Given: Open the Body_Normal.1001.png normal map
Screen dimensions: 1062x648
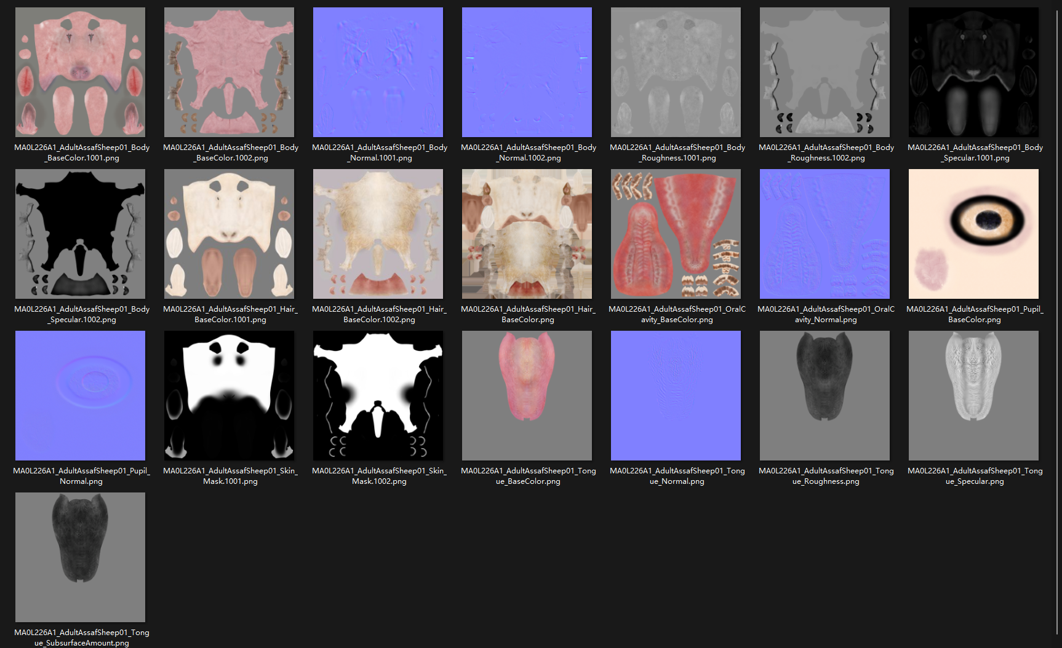Looking at the screenshot, I should 378,72.
